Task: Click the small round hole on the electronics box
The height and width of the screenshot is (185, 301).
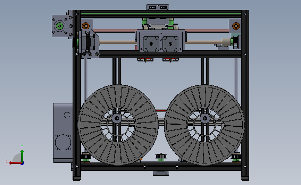Action: (67, 115)
